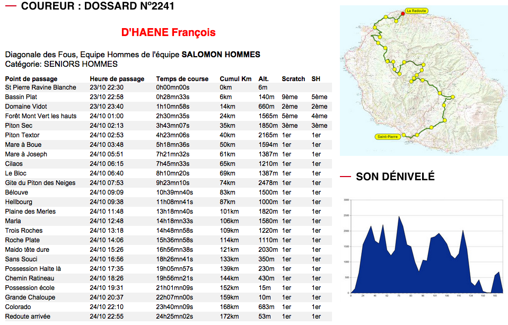Click the yellow La Redoute map label
This screenshot has height=325, width=508.
[x=416, y=10]
